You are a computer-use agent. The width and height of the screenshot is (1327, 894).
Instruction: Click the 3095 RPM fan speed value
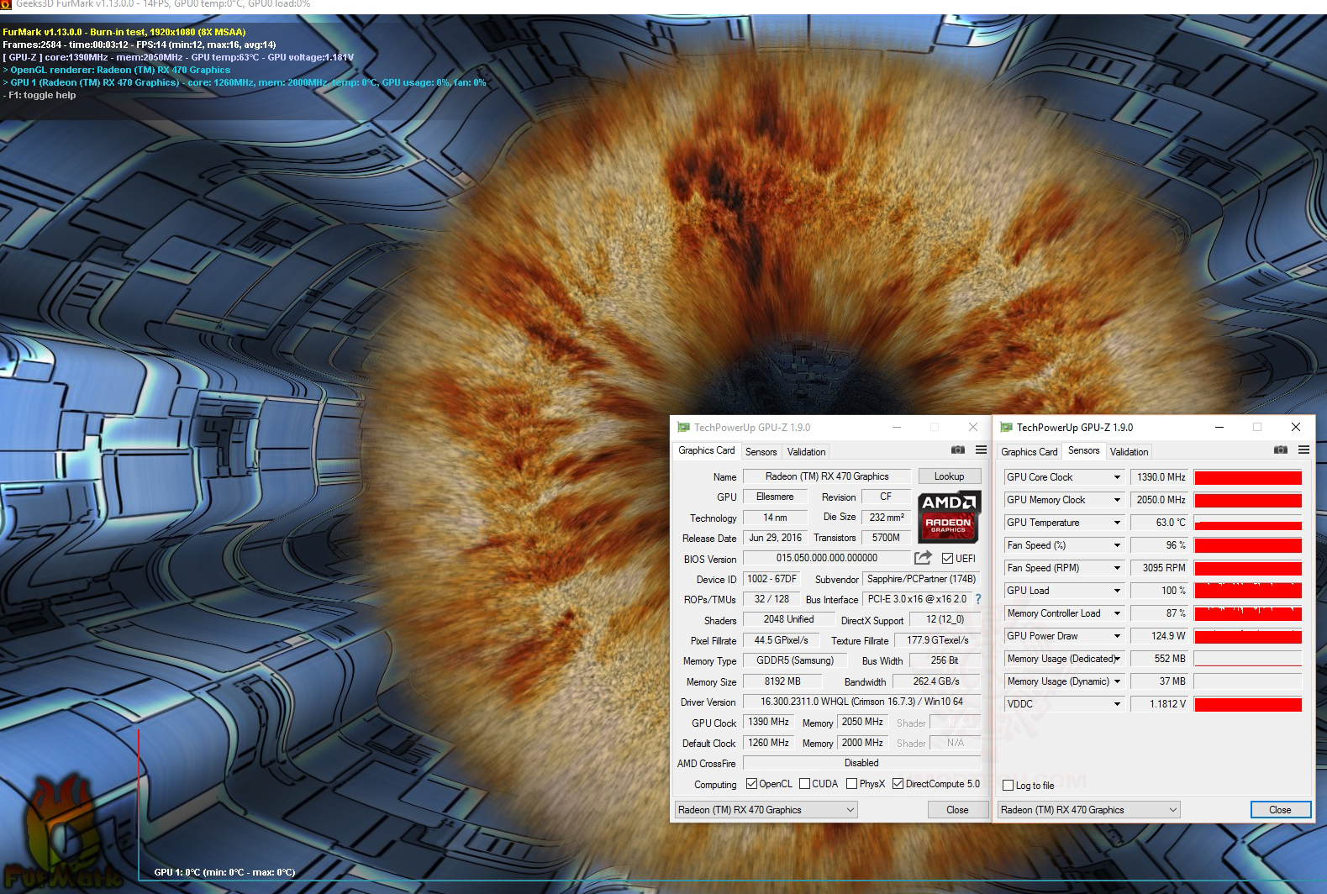(1160, 568)
